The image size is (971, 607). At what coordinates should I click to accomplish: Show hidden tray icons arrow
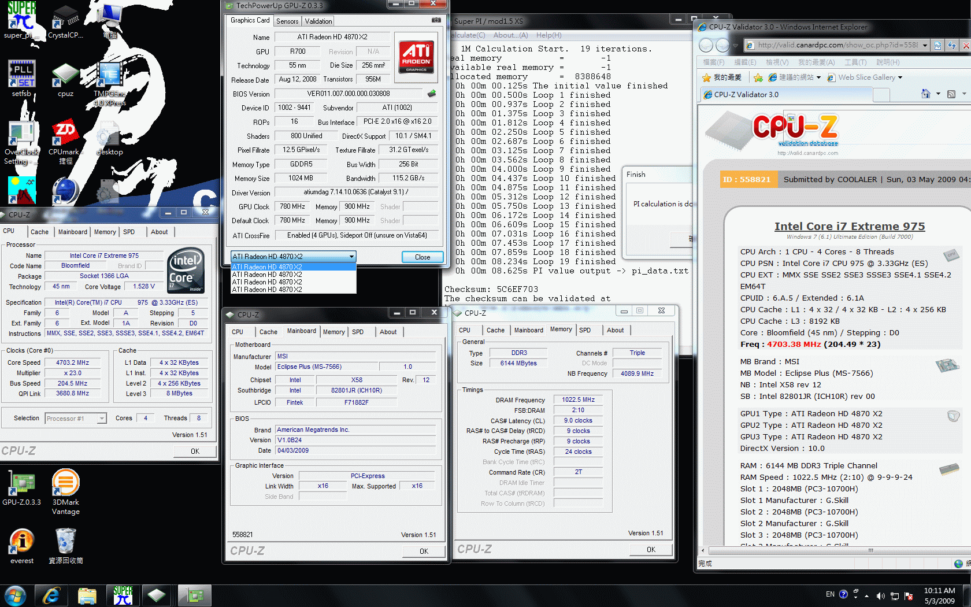click(x=866, y=595)
